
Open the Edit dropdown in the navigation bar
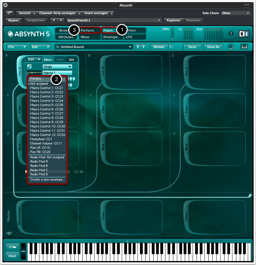point(40,47)
